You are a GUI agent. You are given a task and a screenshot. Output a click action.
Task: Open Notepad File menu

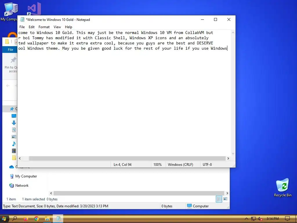click(22, 27)
